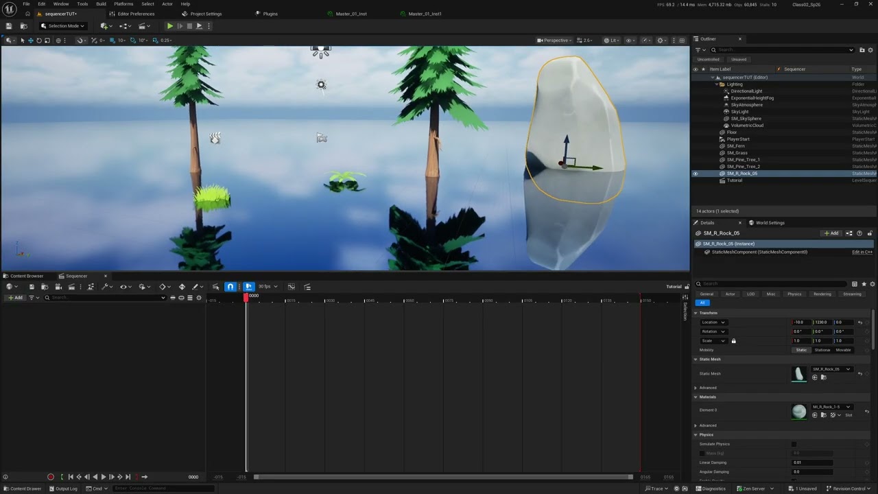Open 30 fps frame rate dropdown
878x494 pixels.
[268, 287]
